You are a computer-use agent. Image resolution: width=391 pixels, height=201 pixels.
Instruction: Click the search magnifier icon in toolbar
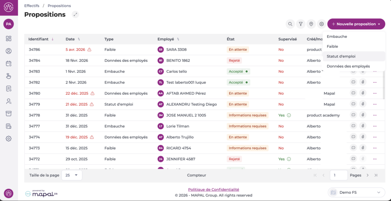pyautogui.click(x=291, y=24)
